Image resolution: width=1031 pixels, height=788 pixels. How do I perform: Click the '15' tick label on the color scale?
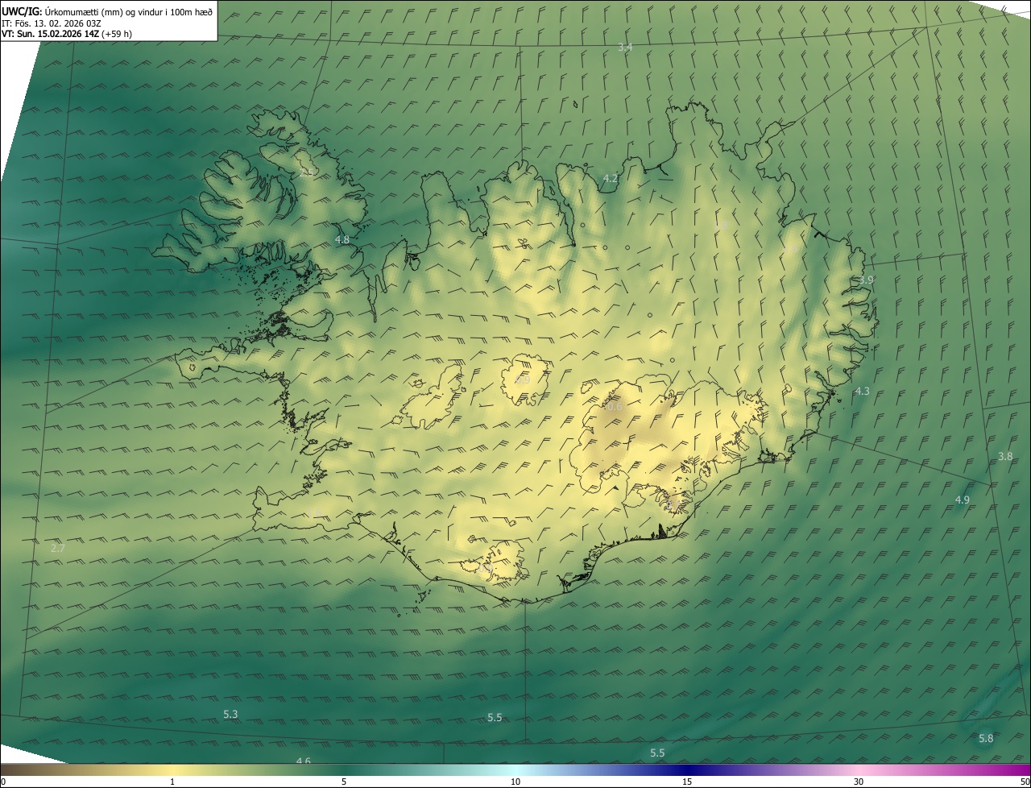[687, 782]
